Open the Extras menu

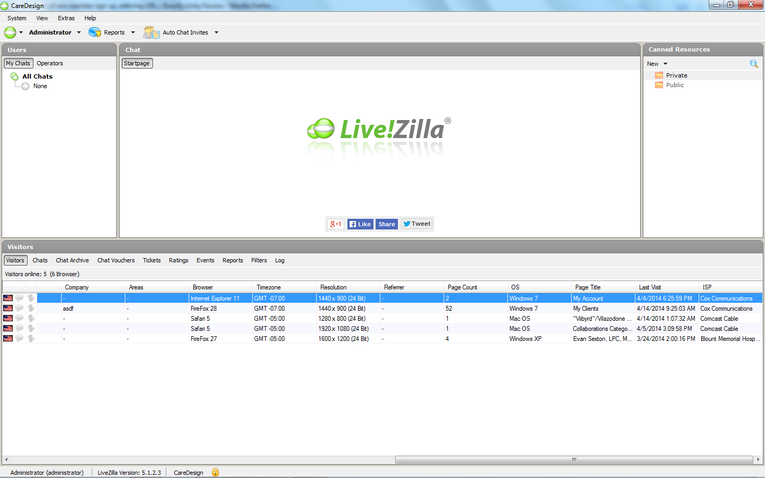(66, 18)
